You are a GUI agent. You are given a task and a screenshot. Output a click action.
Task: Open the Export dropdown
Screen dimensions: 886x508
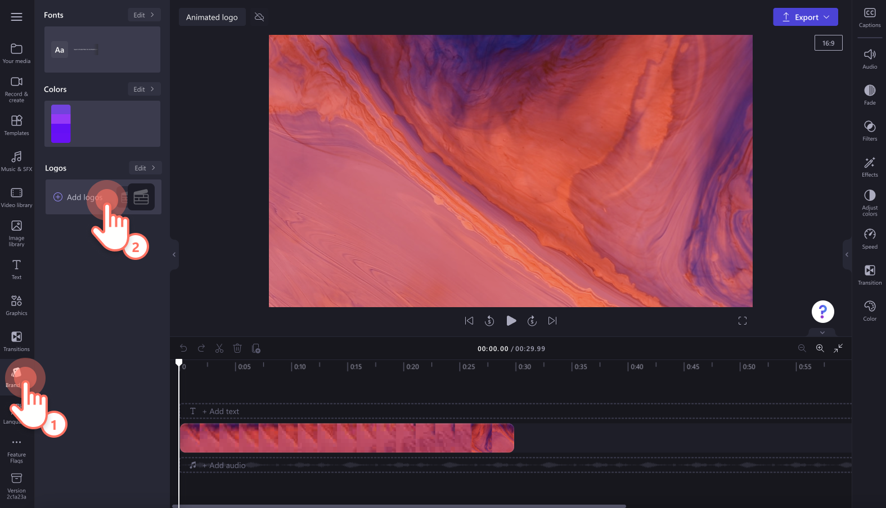[806, 17]
